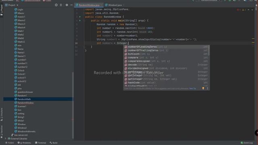Open the Problems tool window
258x145 pixels.
tap(24, 143)
